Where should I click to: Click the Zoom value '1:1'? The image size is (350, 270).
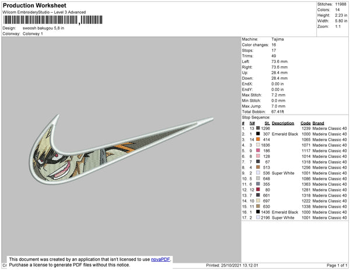click(338, 27)
